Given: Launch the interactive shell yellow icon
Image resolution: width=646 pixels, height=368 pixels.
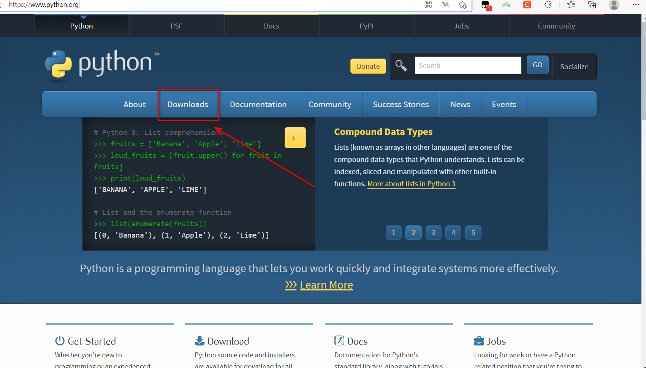Looking at the screenshot, I should click(x=295, y=138).
